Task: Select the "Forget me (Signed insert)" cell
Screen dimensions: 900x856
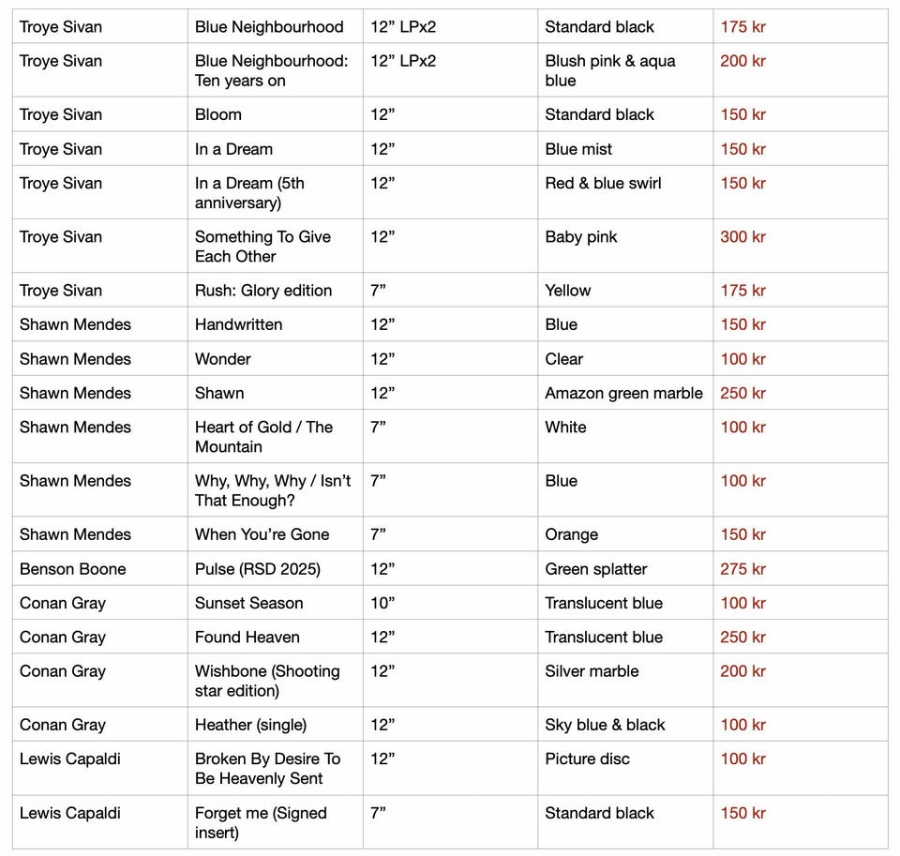Action: click(x=261, y=822)
